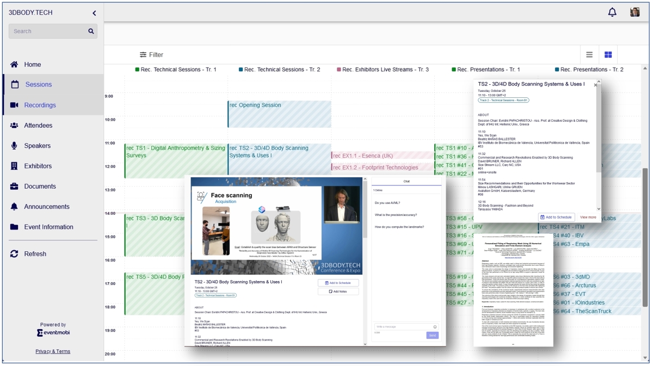Image resolution: width=653 pixels, height=366 pixels.
Task: Switch to list view layout
Action: click(x=589, y=55)
